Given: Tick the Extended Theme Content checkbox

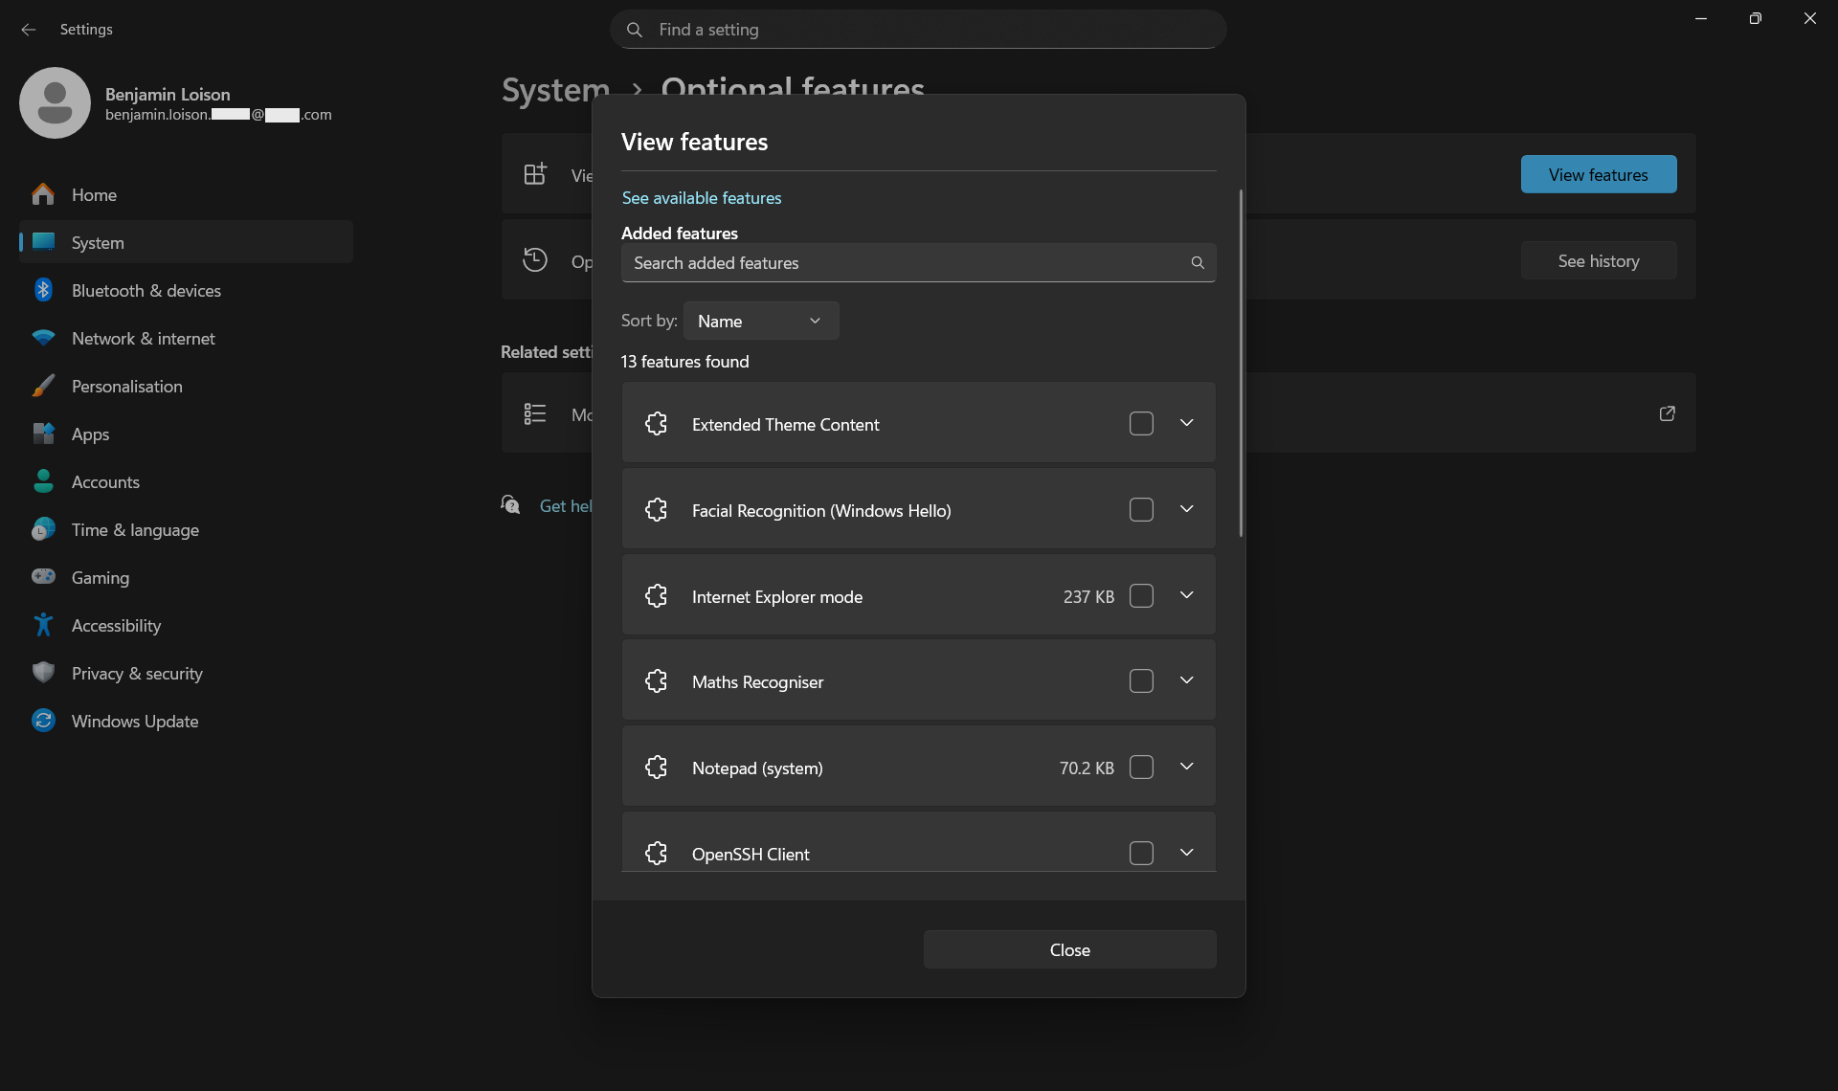Looking at the screenshot, I should coord(1141,424).
